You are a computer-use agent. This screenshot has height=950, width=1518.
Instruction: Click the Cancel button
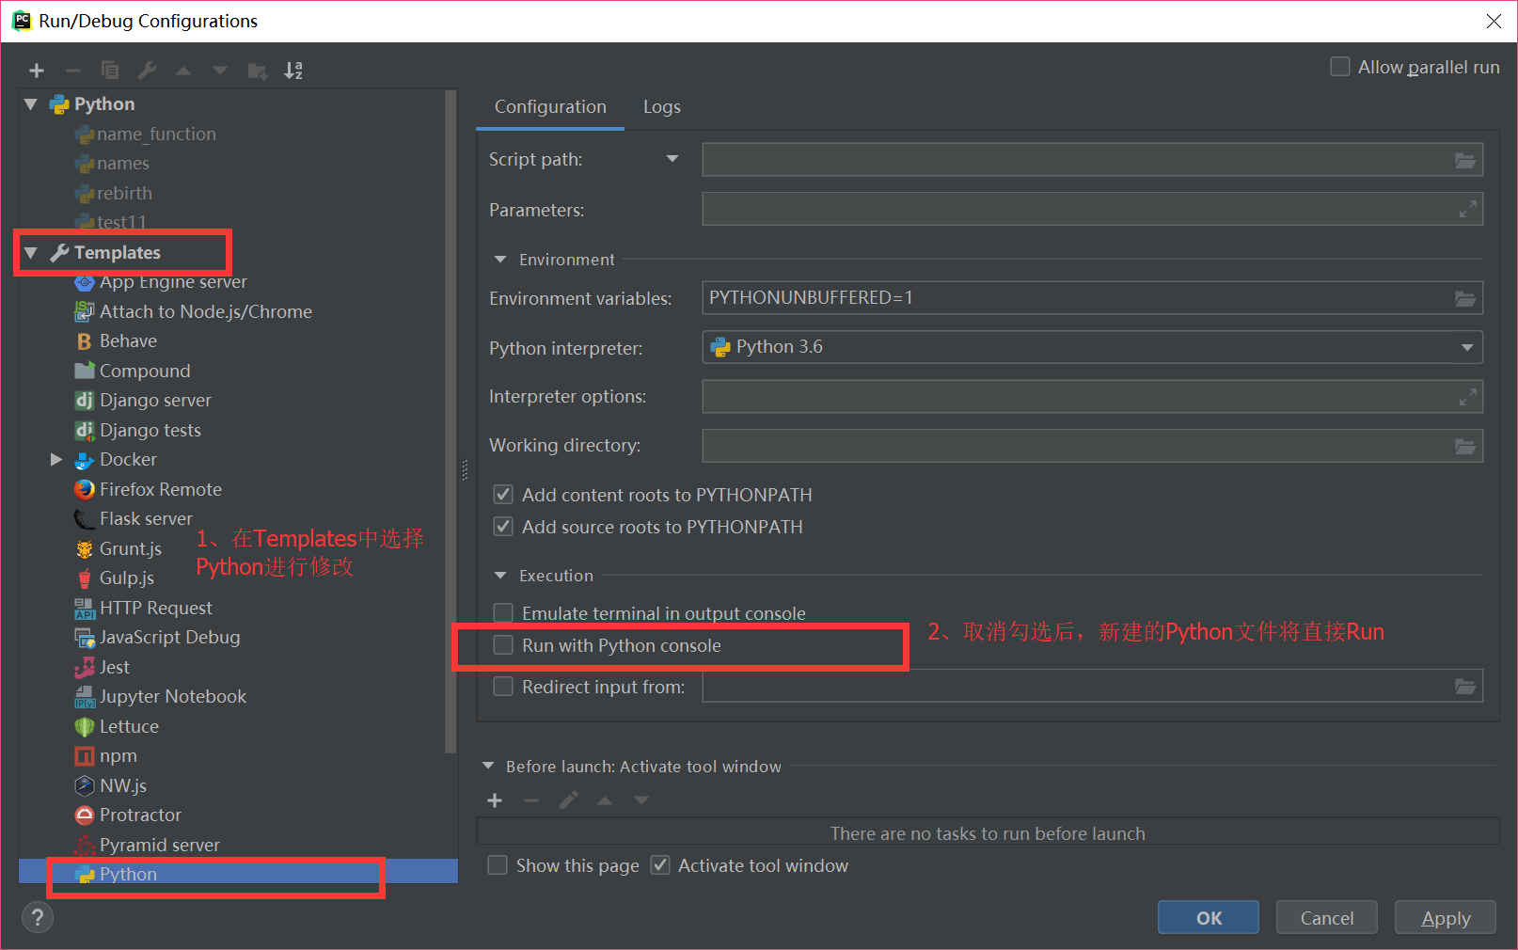1327,918
